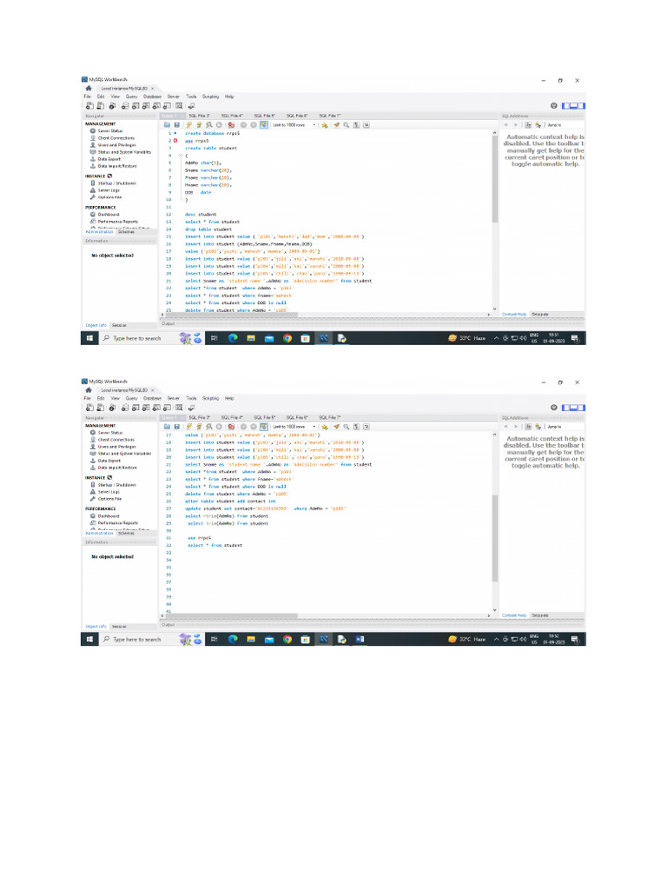The width and height of the screenshot is (667, 890).
Task: Open Server Status in the upper Navigator
Action: 110,130
